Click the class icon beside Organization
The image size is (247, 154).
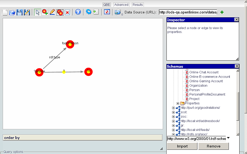tap(187, 86)
